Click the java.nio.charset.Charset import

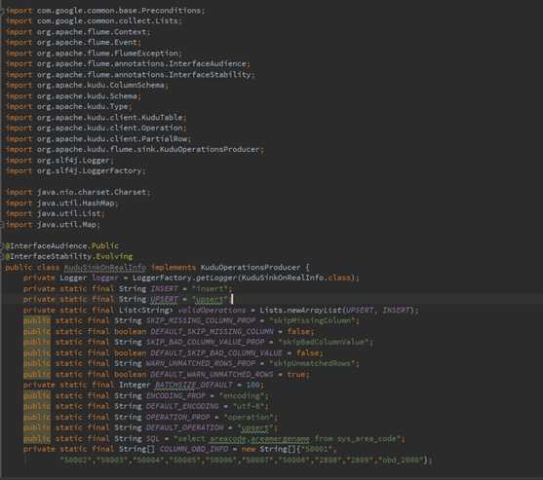pyautogui.click(x=78, y=192)
